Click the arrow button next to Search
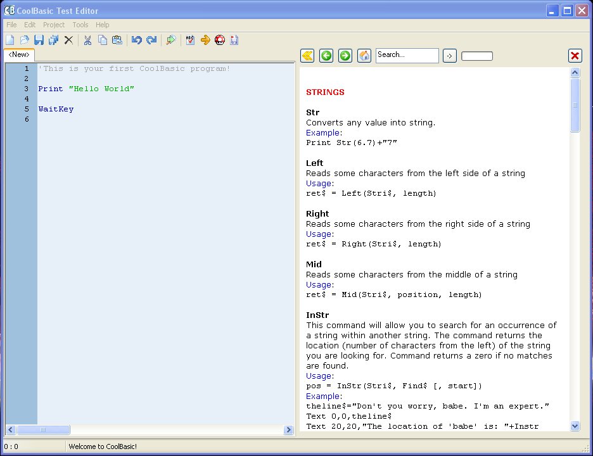 (450, 56)
